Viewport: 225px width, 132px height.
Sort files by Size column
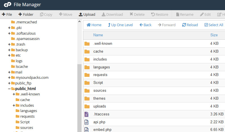[x=214, y=35]
